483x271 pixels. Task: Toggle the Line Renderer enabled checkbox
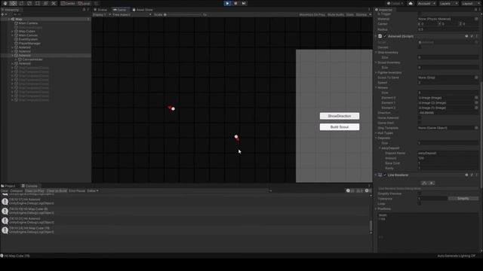click(x=385, y=175)
